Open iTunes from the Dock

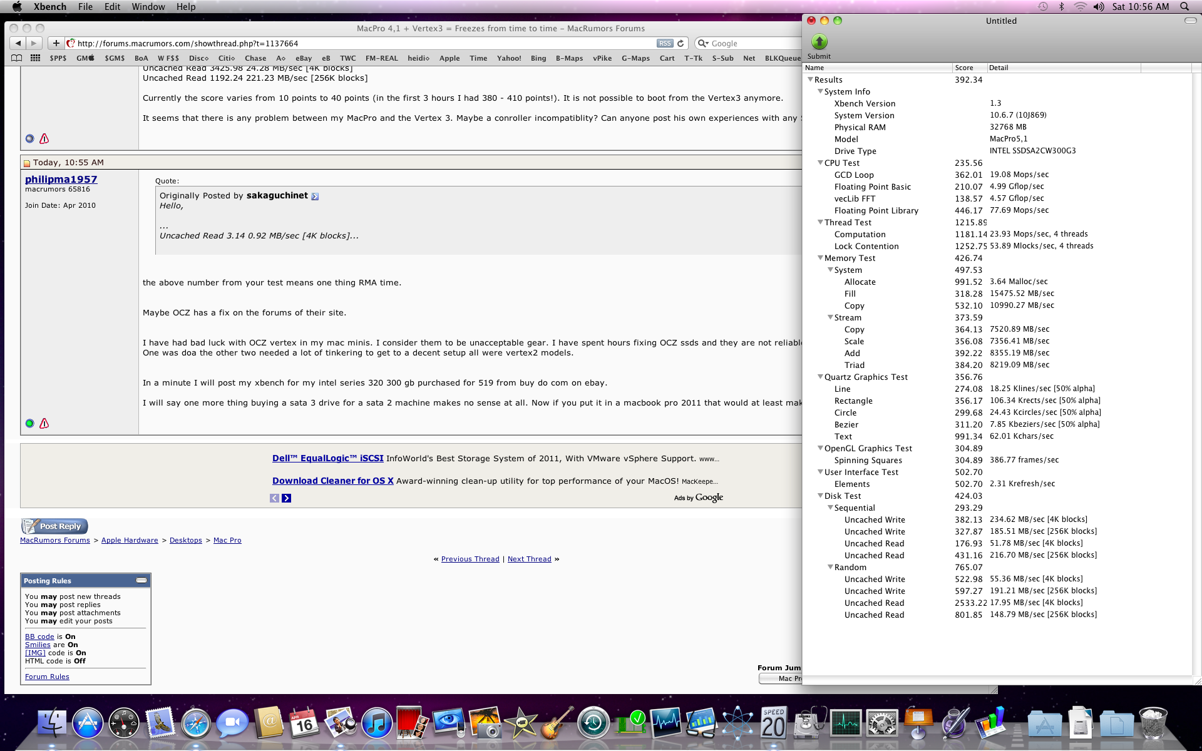(x=376, y=724)
